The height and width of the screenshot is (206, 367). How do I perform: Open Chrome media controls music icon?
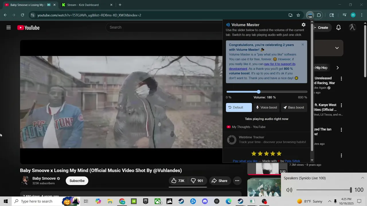coord(344,15)
